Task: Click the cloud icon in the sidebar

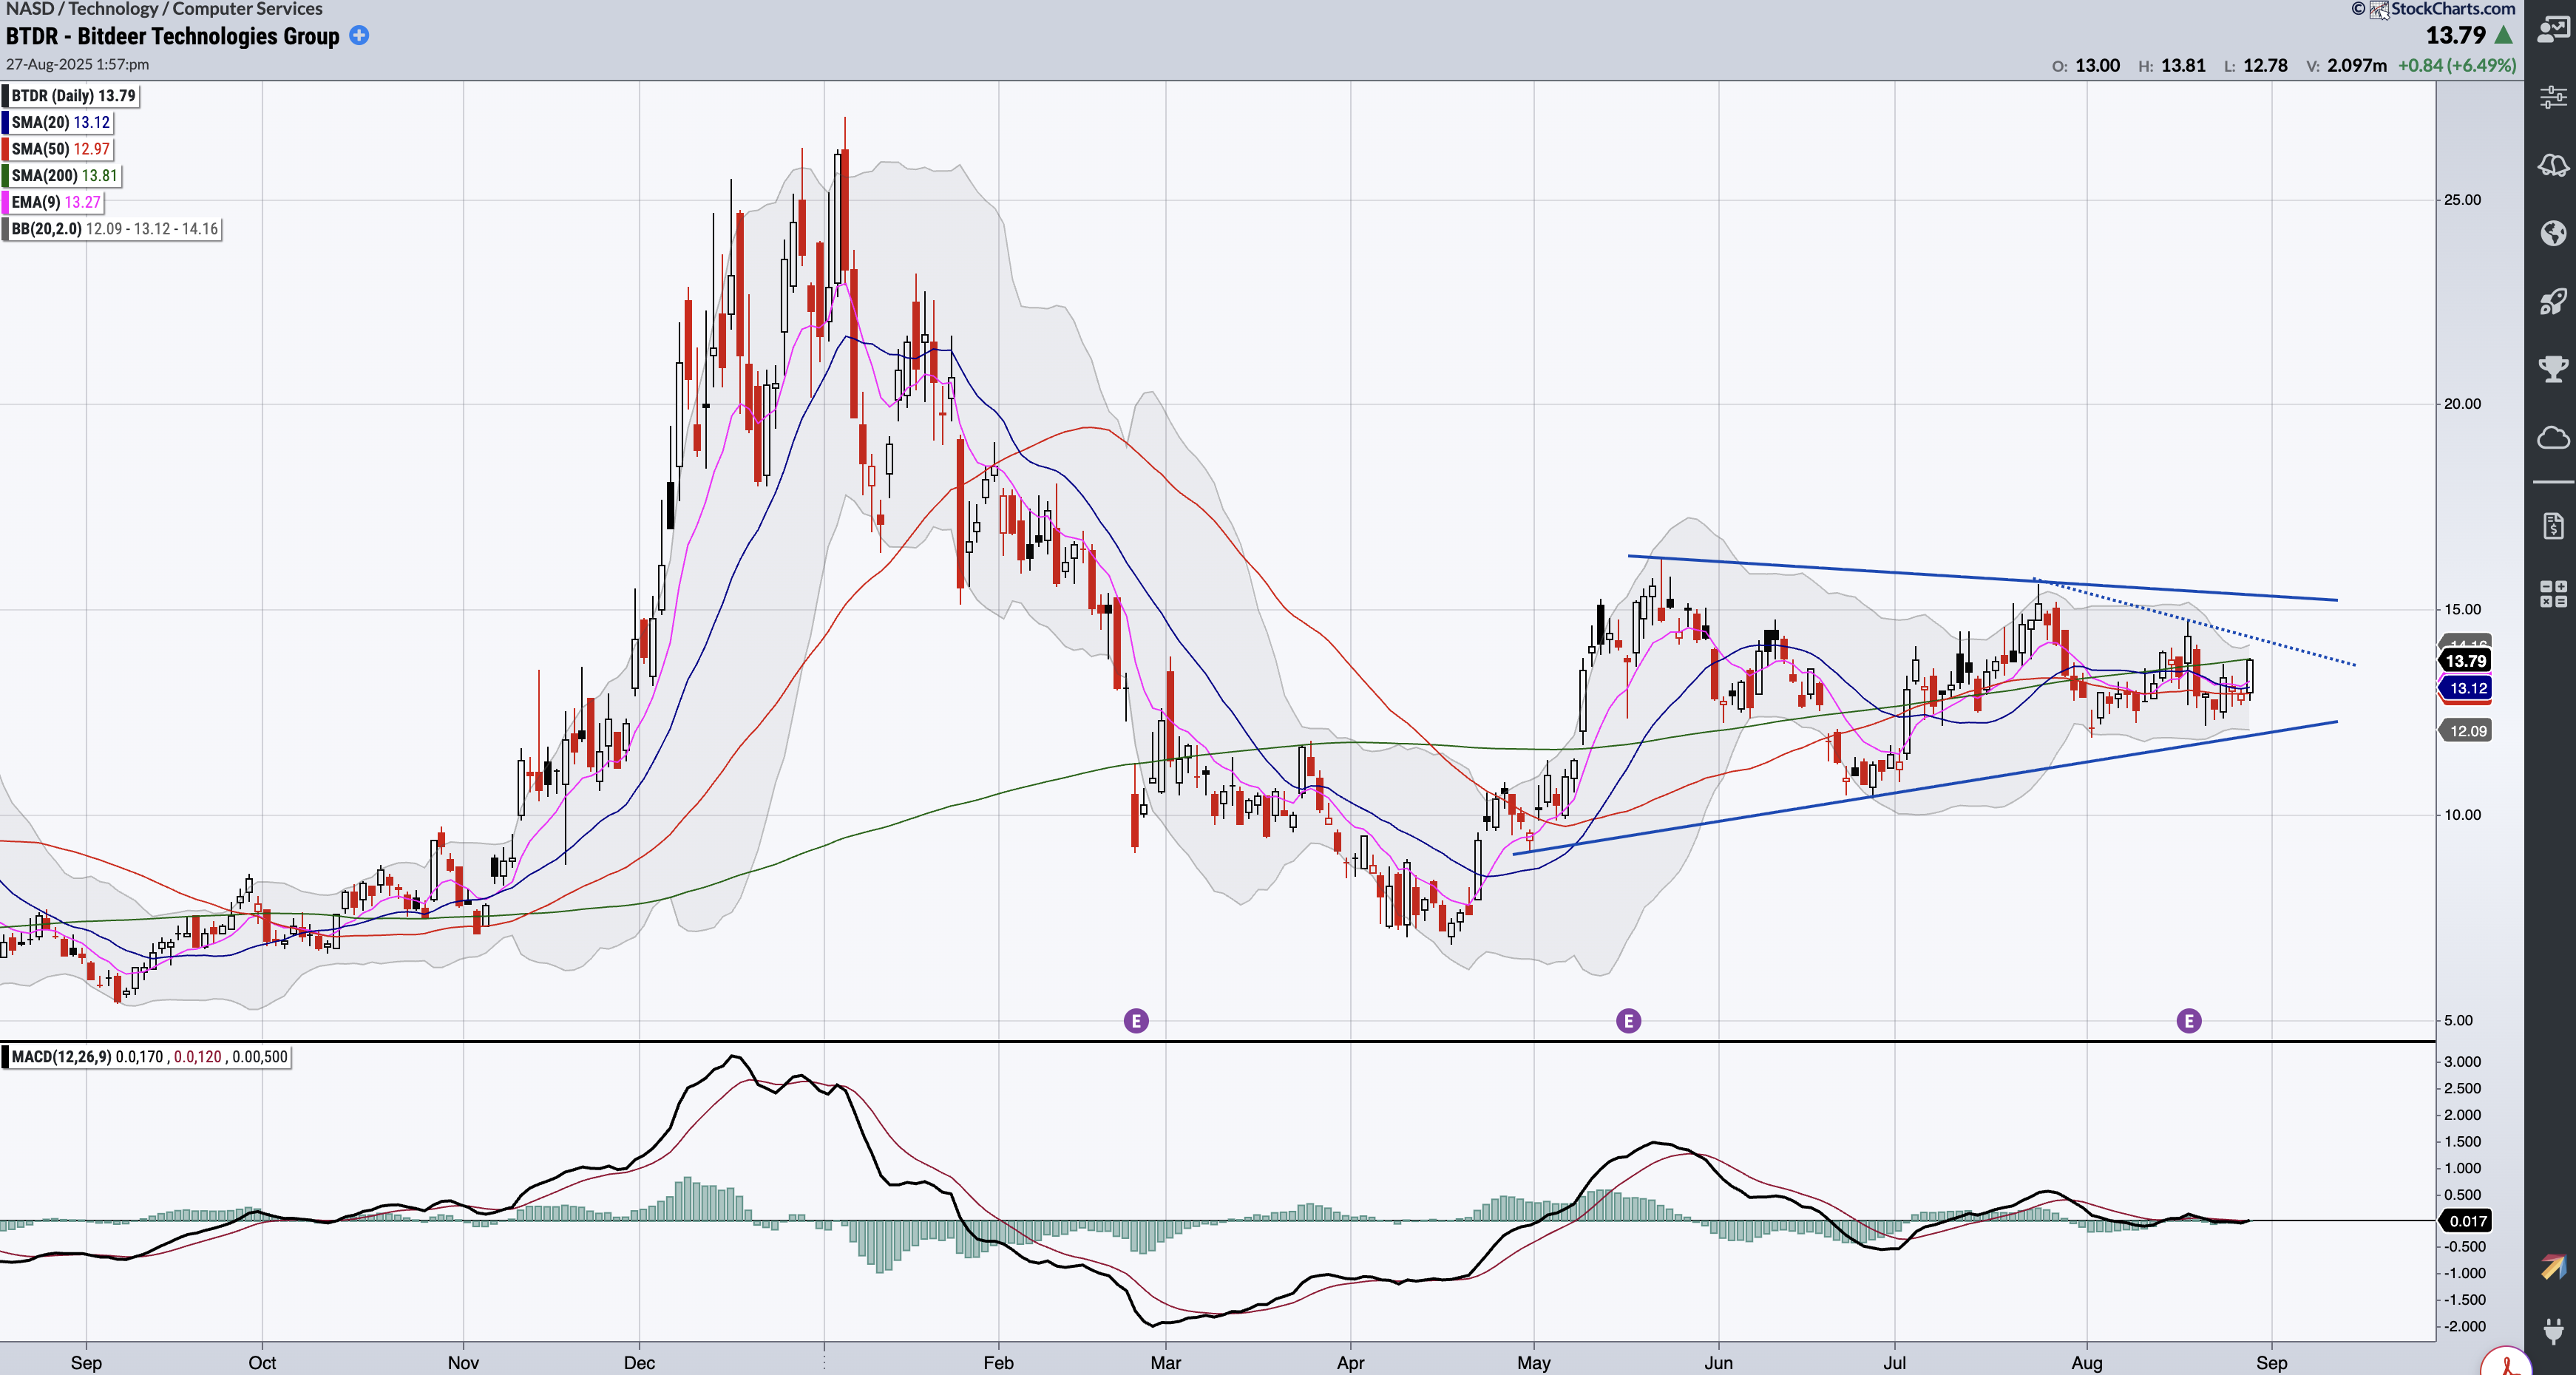Action: click(x=2553, y=438)
